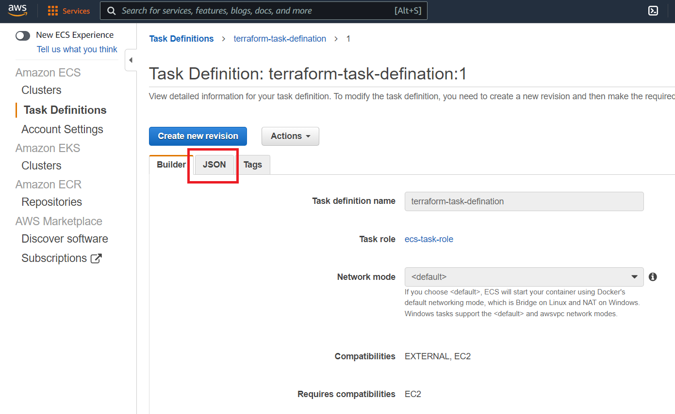Open Clusters under Amazon ECS
Screen dimensions: 675x414
[41, 90]
